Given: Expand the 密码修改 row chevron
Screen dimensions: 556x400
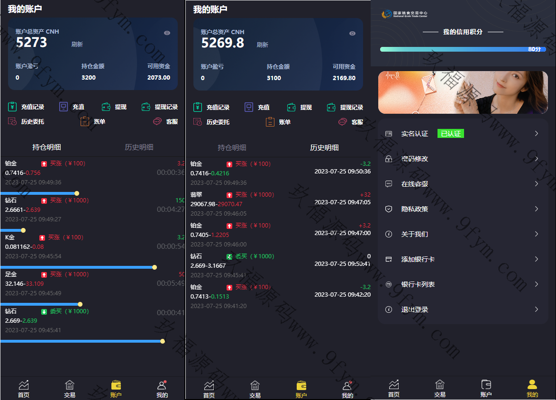Looking at the screenshot, I should pyautogui.click(x=537, y=159).
